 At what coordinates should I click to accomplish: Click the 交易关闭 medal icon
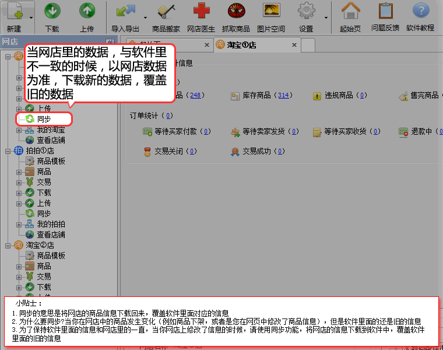tap(147, 152)
